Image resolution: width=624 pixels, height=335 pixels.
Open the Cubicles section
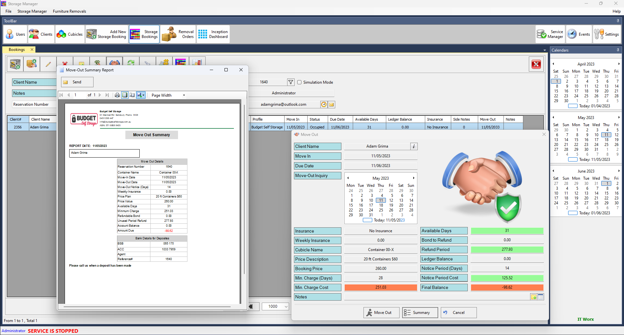70,34
